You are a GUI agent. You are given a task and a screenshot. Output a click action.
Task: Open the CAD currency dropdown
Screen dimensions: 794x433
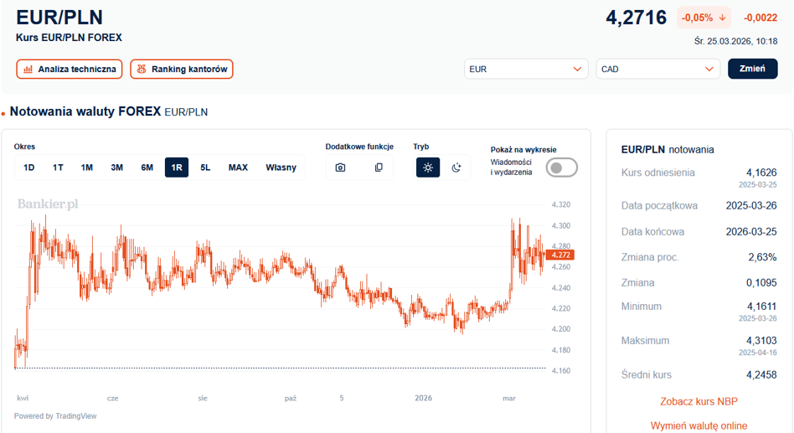tap(657, 69)
